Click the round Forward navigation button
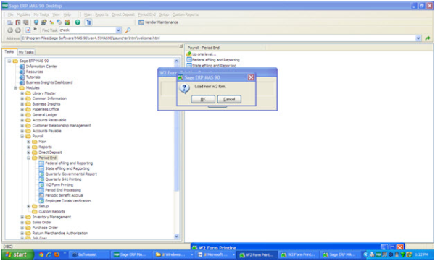The width and height of the screenshot is (435, 261). point(17,30)
